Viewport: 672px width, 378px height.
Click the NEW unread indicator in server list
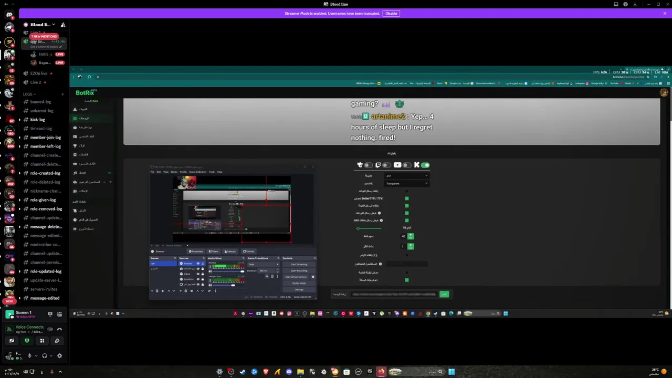pos(9,301)
